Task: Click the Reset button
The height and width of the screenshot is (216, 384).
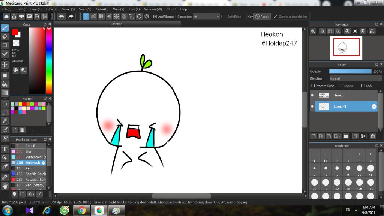Action: click(262, 16)
